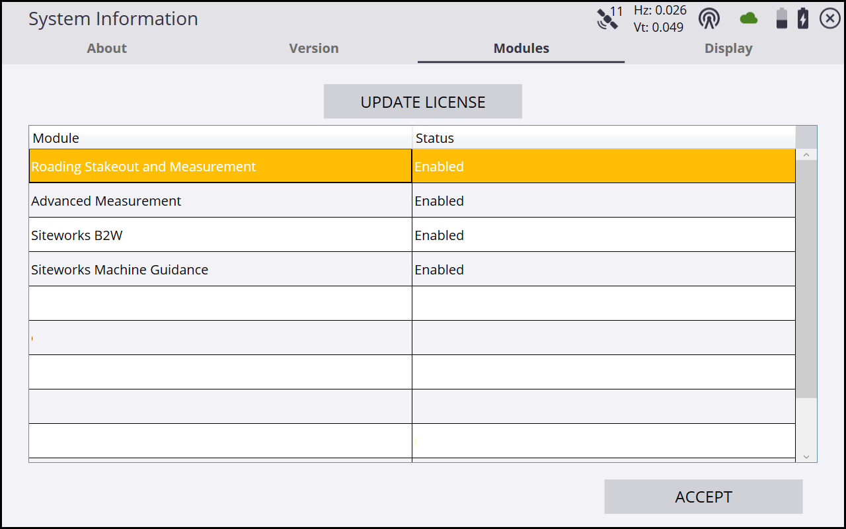Click the scroll up arrow of module list
The width and height of the screenshot is (846, 529).
pyautogui.click(x=806, y=155)
